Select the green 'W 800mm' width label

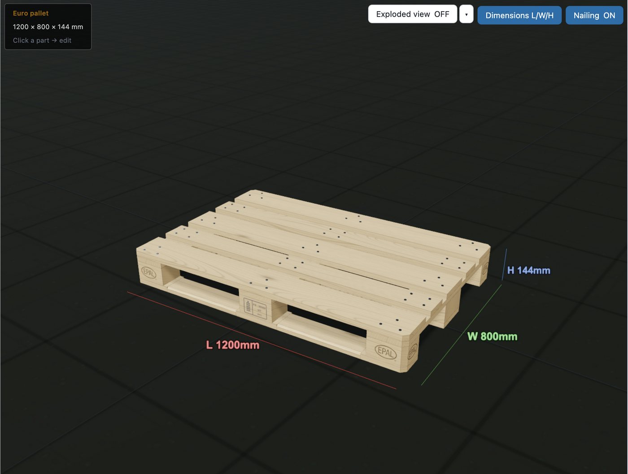(492, 336)
